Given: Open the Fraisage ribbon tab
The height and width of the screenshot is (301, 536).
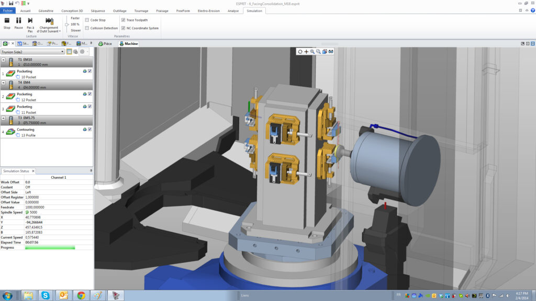Looking at the screenshot, I should pos(162,10).
